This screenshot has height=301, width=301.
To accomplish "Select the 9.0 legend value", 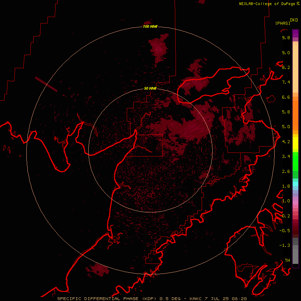I will 286,53.
